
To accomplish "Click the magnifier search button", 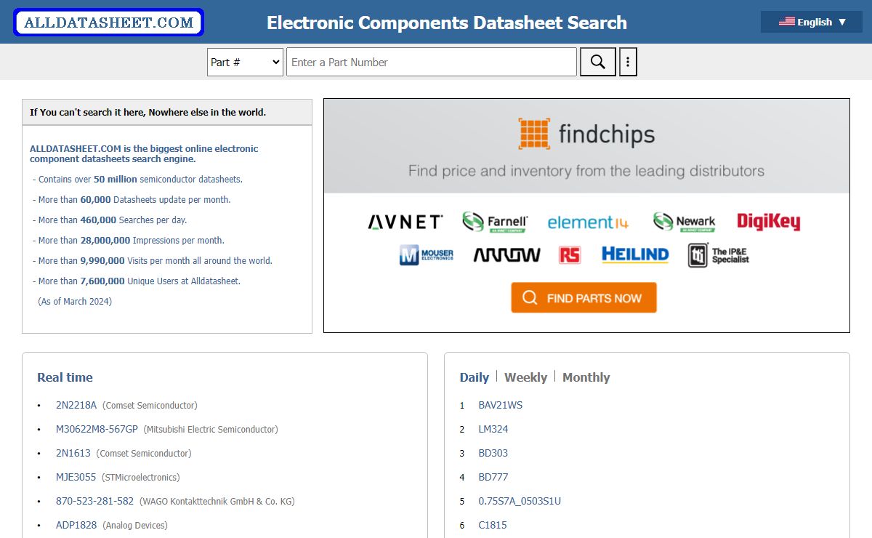I will point(597,62).
